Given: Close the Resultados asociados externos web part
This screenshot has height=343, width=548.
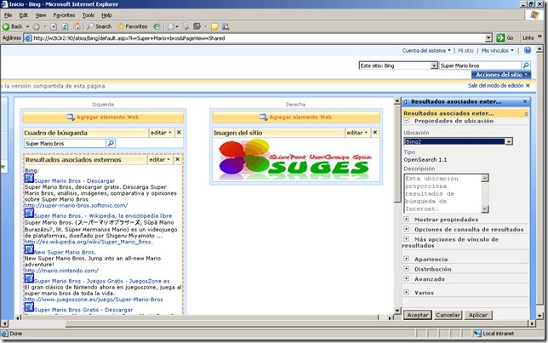Looking at the screenshot, I should pyautogui.click(x=178, y=159).
